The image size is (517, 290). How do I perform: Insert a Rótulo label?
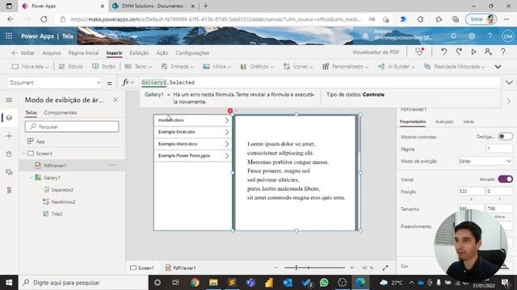pos(70,66)
